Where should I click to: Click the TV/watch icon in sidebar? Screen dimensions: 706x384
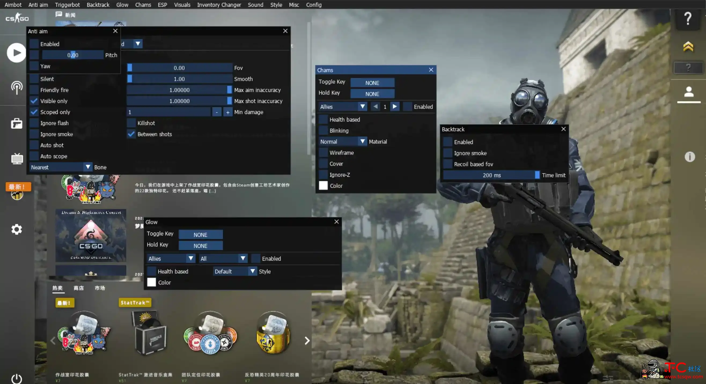tap(16, 158)
